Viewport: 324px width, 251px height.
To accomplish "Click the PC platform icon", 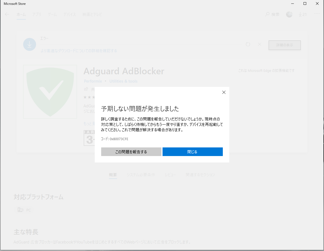I will point(20,210).
